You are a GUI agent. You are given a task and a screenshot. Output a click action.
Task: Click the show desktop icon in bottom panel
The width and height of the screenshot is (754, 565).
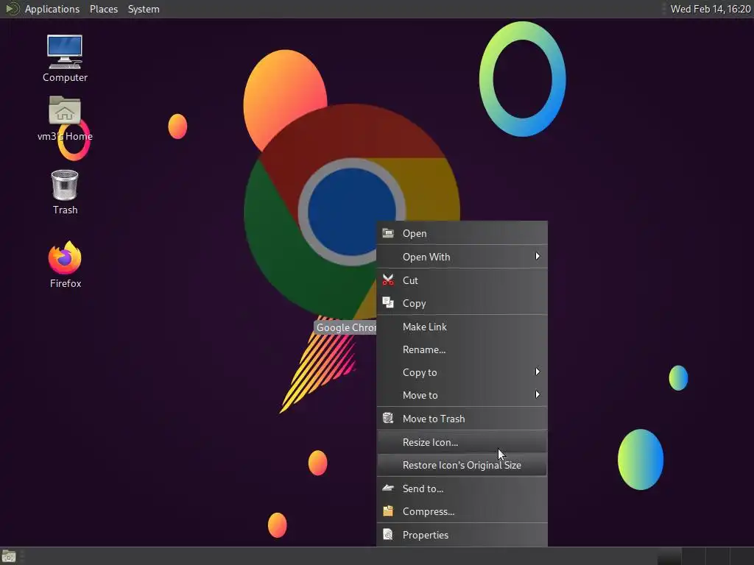click(9, 556)
